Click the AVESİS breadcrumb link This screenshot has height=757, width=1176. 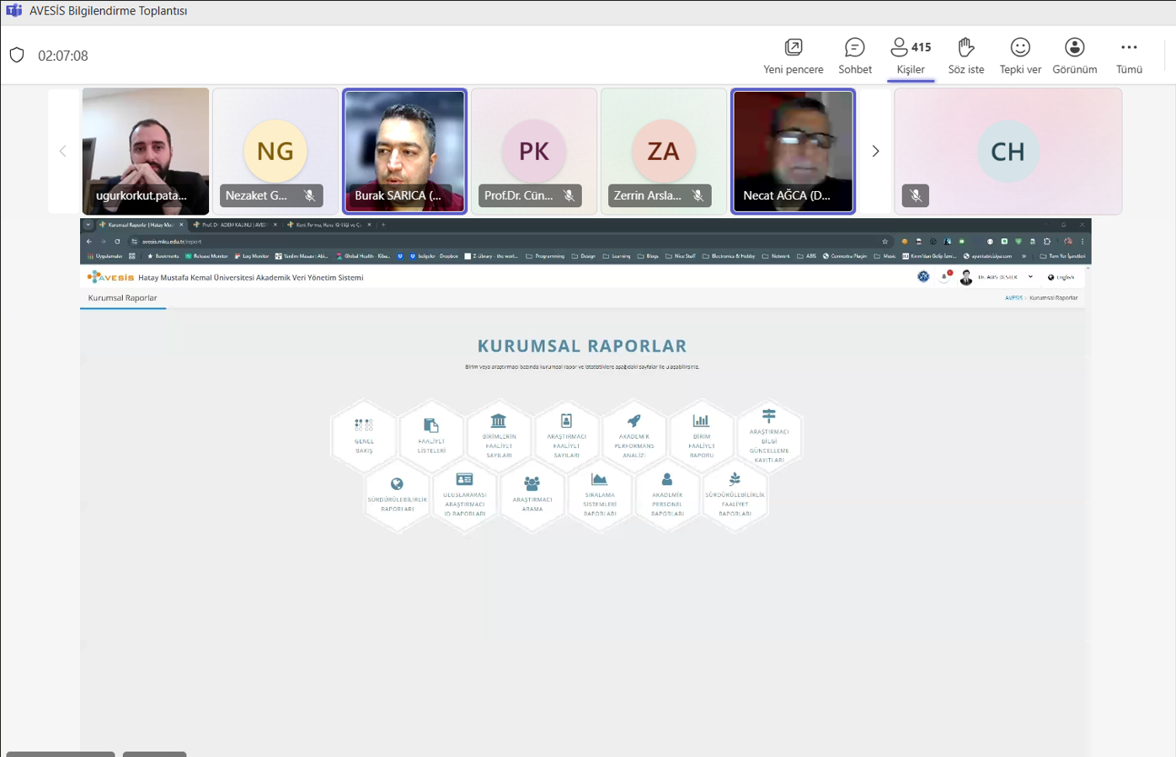pos(1013,298)
